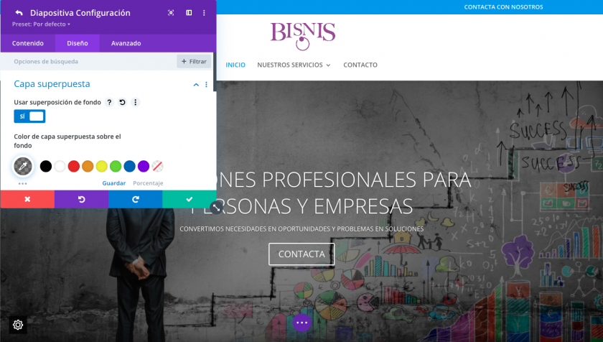Toggle the SÍ background overlay switch
Viewport: 603px width, 342px height.
[x=29, y=116]
